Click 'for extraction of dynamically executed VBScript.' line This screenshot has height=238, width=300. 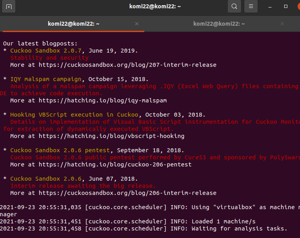pyautogui.click(x=89, y=129)
